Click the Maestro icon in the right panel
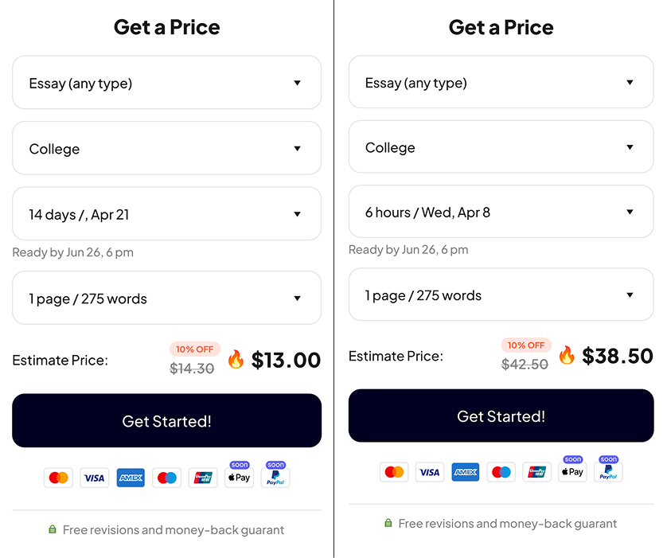Image resolution: width=667 pixels, height=558 pixels. 501,472
